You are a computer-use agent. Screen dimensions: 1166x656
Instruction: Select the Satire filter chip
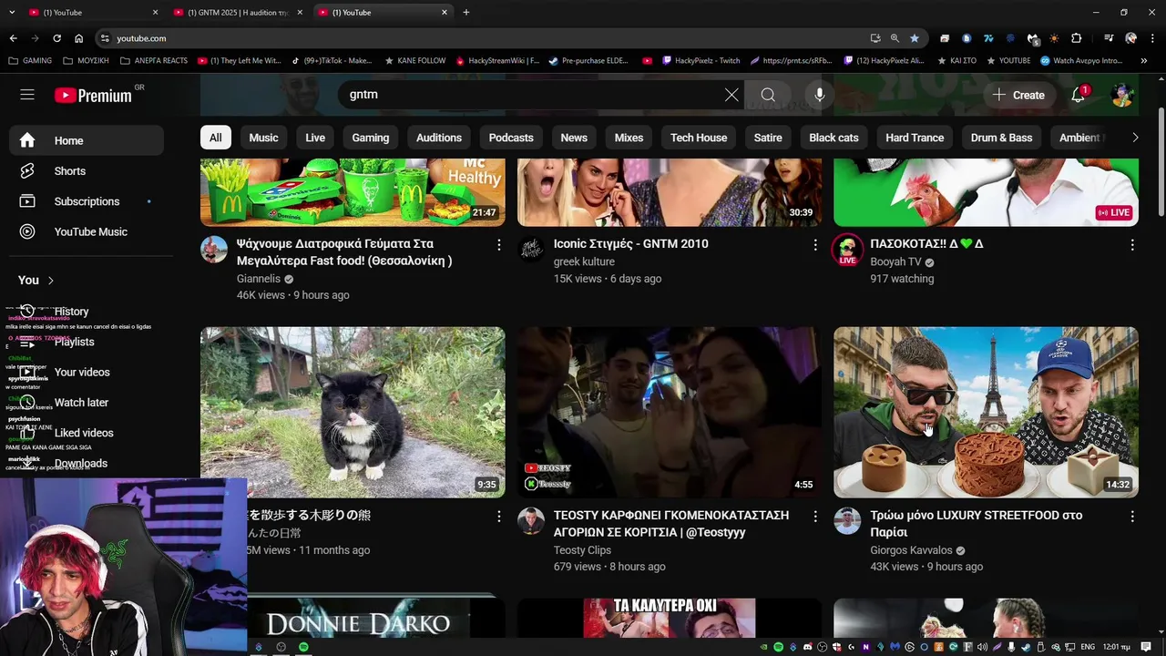tap(768, 138)
